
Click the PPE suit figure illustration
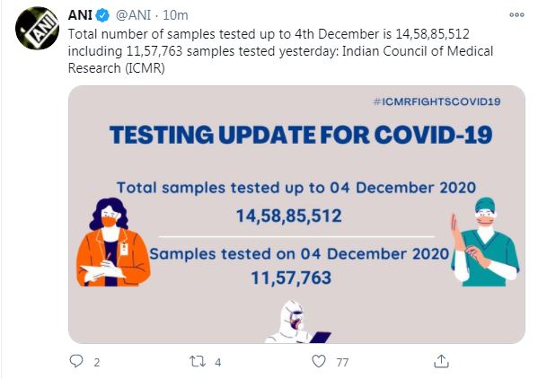(297, 322)
